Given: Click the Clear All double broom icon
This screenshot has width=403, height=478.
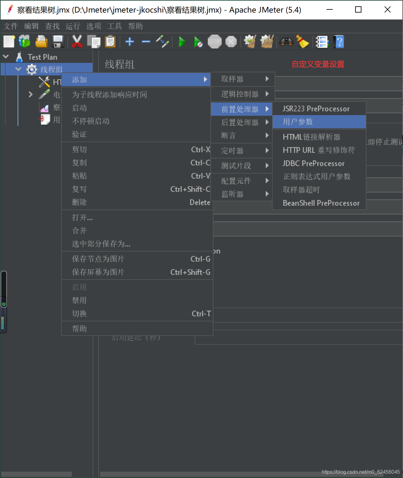Looking at the screenshot, I should 267,42.
